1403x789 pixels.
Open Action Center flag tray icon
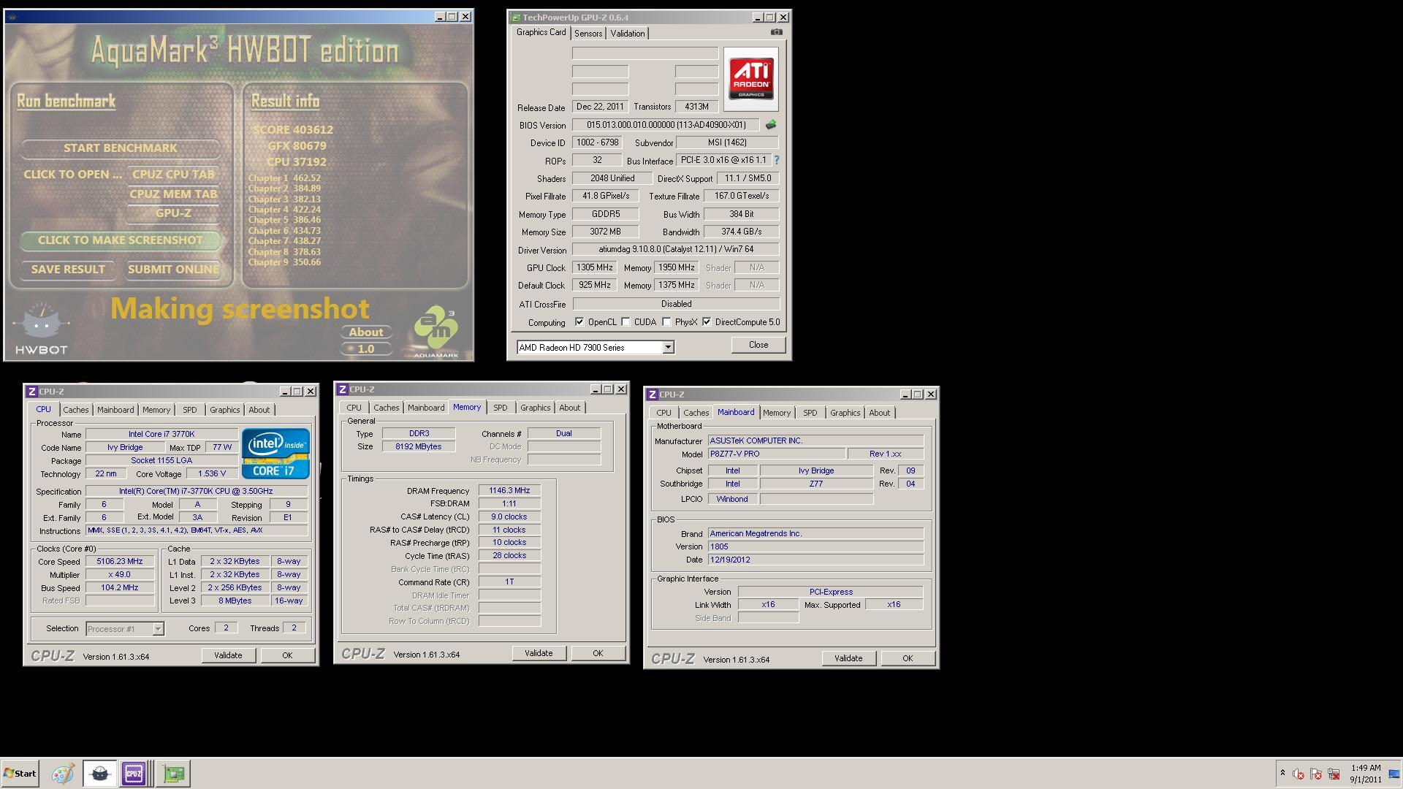click(1316, 774)
